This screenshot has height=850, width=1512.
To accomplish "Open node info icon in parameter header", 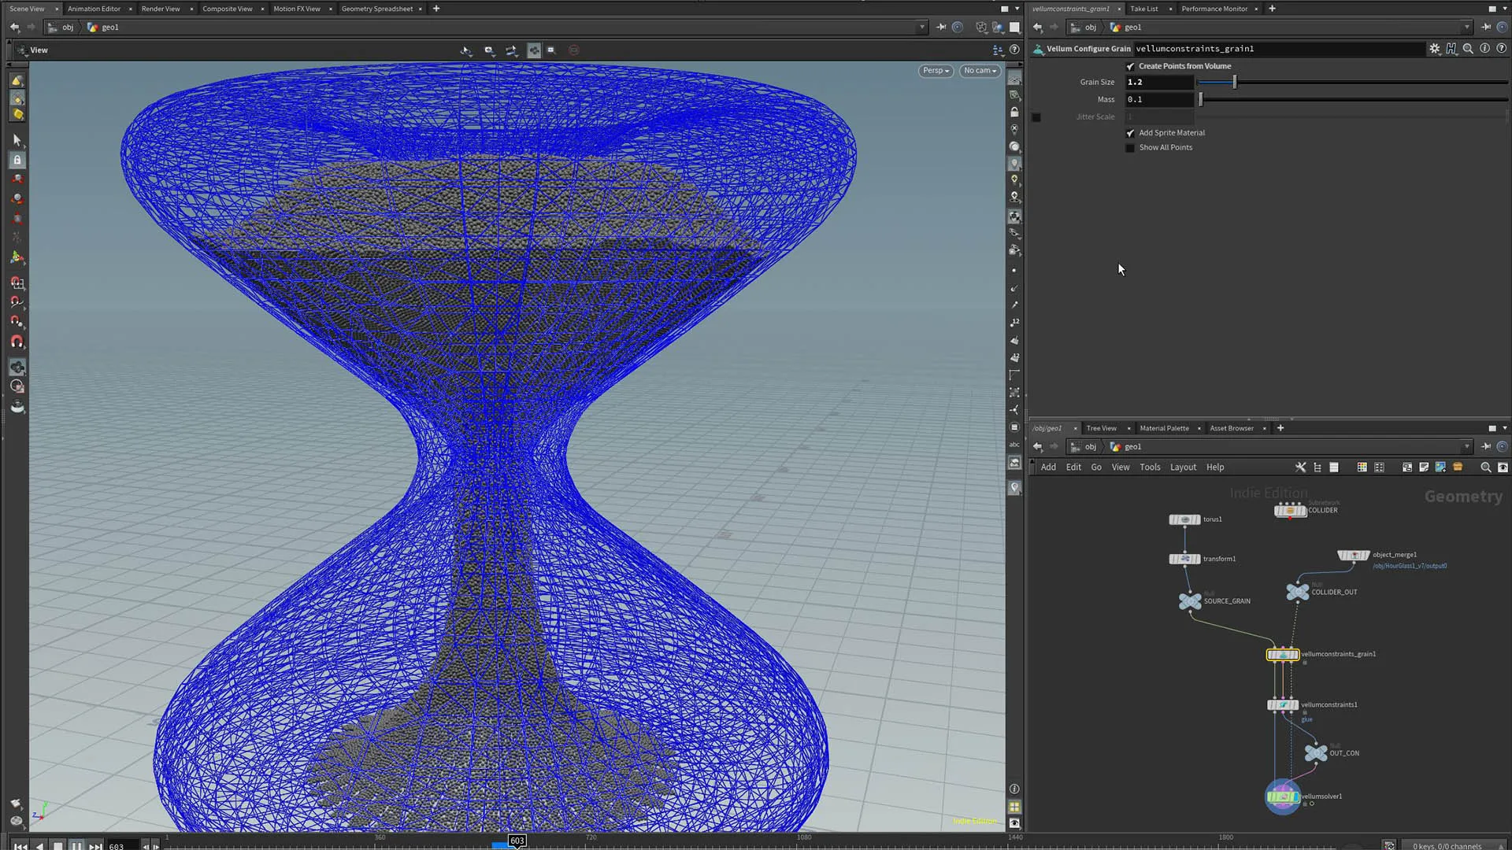I will pos(1484,49).
